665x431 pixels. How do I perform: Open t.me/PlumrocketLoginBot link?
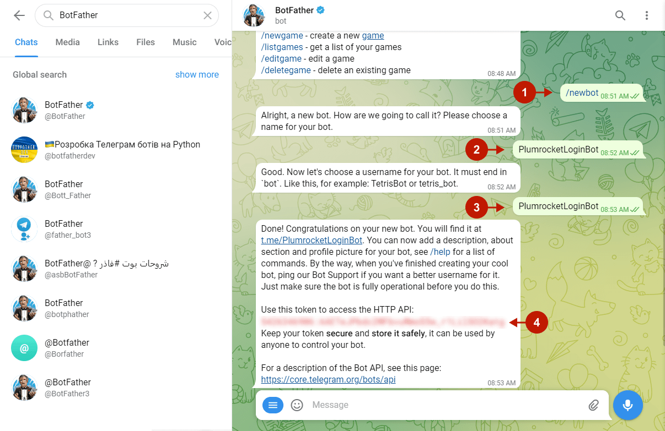[x=312, y=240]
